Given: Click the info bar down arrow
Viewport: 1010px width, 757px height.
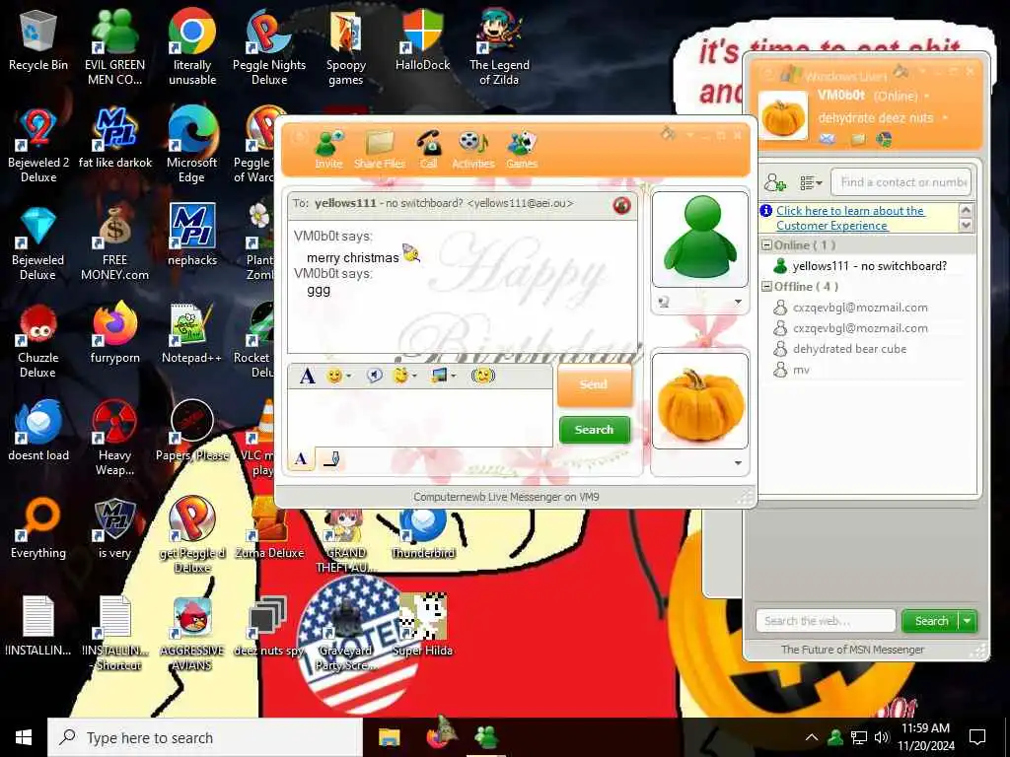Looking at the screenshot, I should tap(966, 226).
